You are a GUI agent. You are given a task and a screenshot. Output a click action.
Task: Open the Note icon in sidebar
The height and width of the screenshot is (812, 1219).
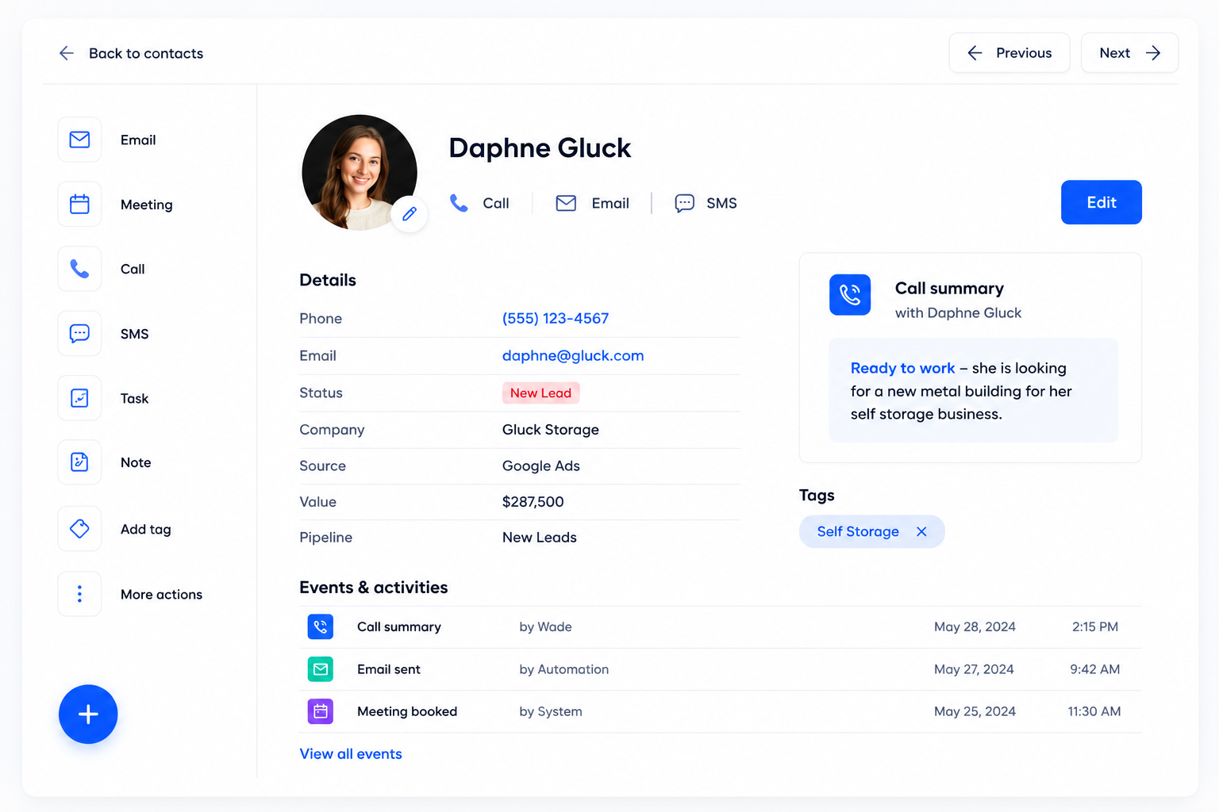(79, 462)
